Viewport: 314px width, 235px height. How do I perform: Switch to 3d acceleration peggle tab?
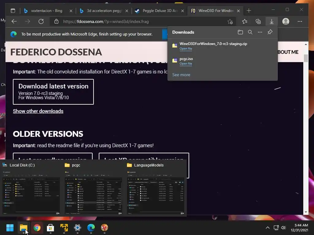(104, 11)
